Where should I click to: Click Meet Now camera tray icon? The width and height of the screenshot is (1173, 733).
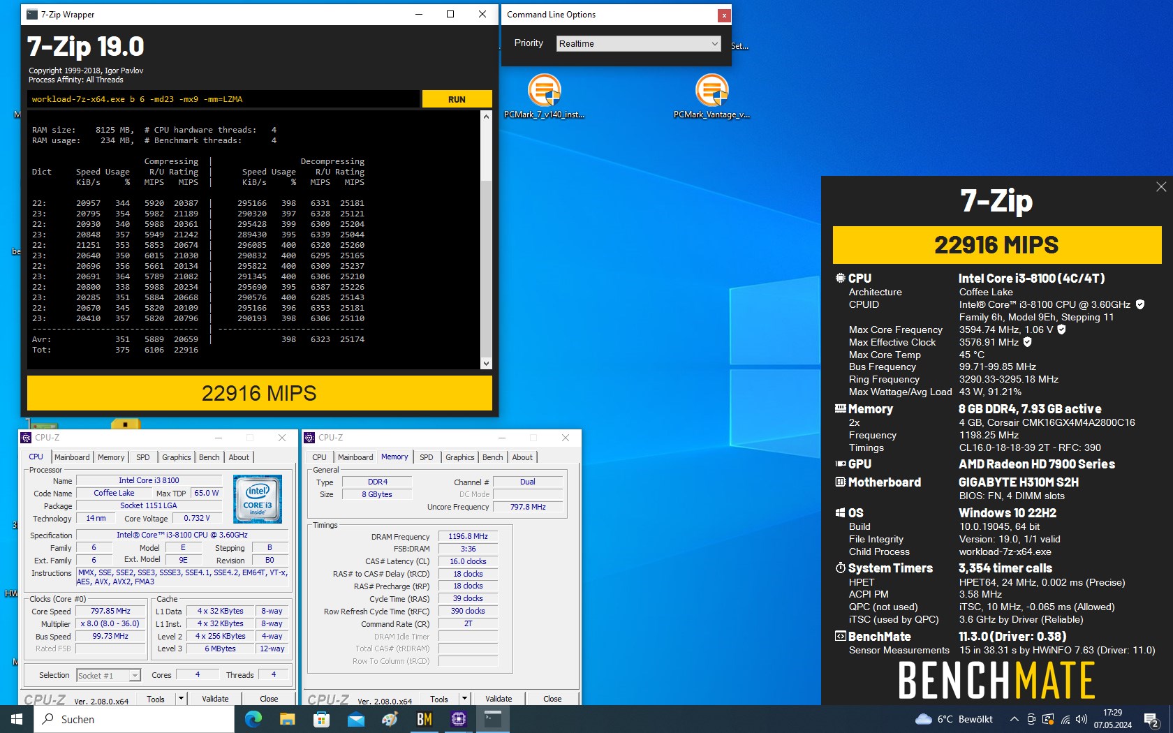point(1031,719)
